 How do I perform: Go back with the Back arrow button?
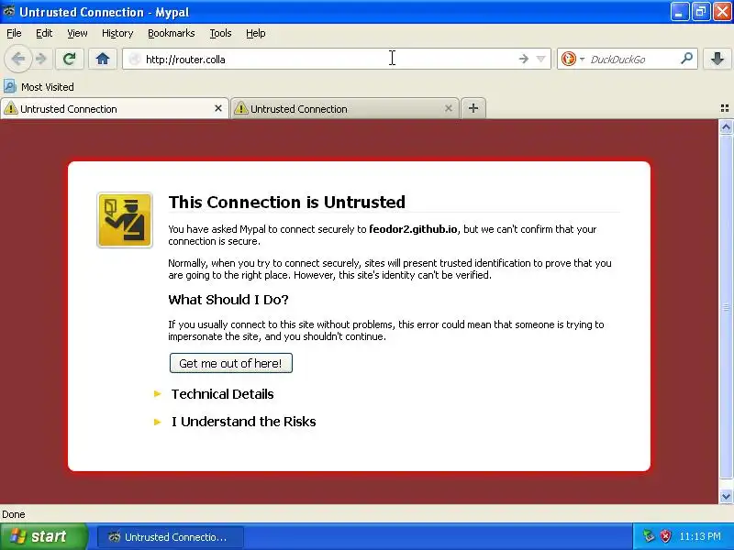point(18,59)
